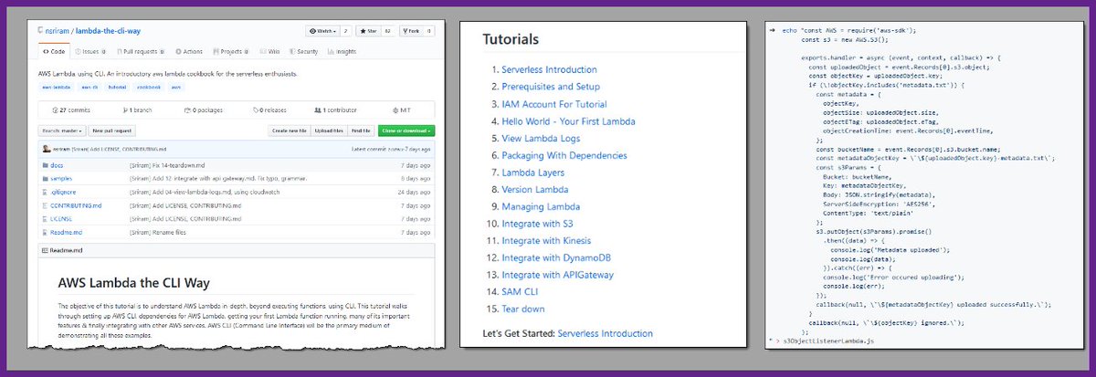Open IAM Account For Tutorial link

point(554,104)
